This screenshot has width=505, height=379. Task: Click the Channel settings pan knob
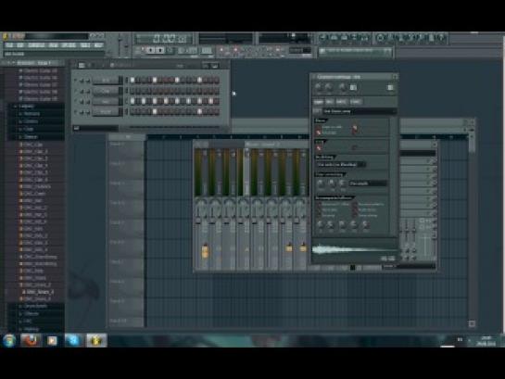(319, 87)
